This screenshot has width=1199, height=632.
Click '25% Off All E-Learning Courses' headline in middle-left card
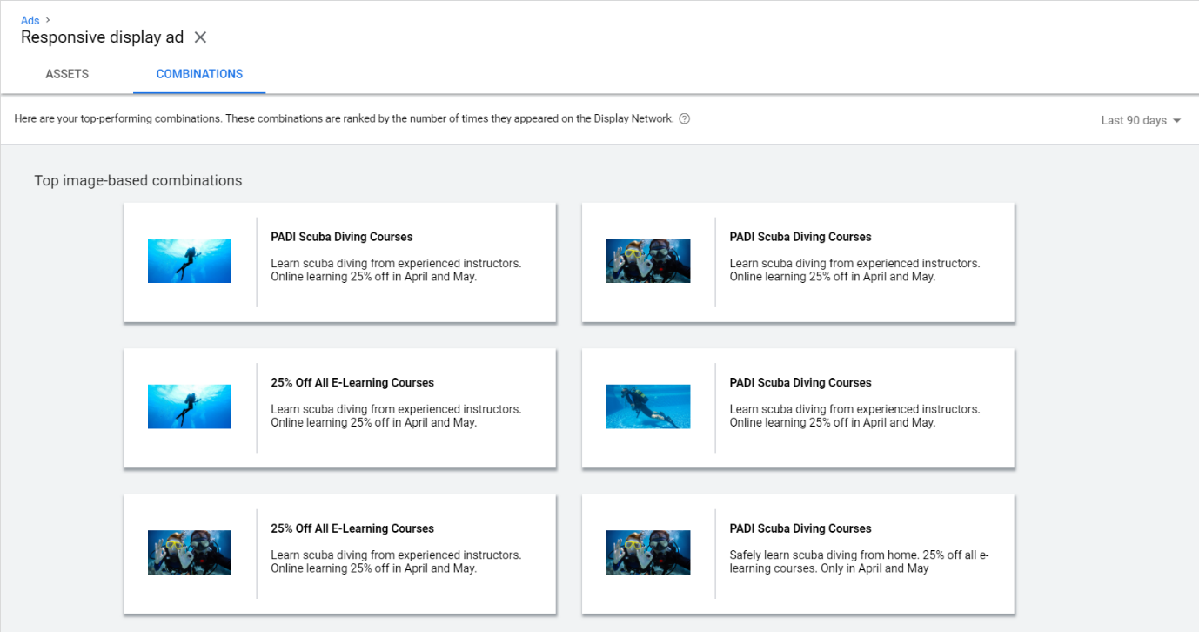click(x=352, y=382)
